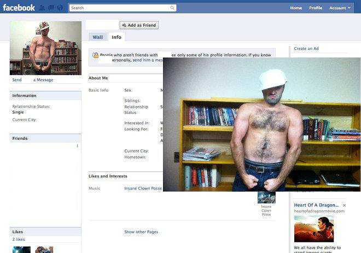Switch to the Wall tab
This screenshot has width=361, height=253.
coord(97,37)
